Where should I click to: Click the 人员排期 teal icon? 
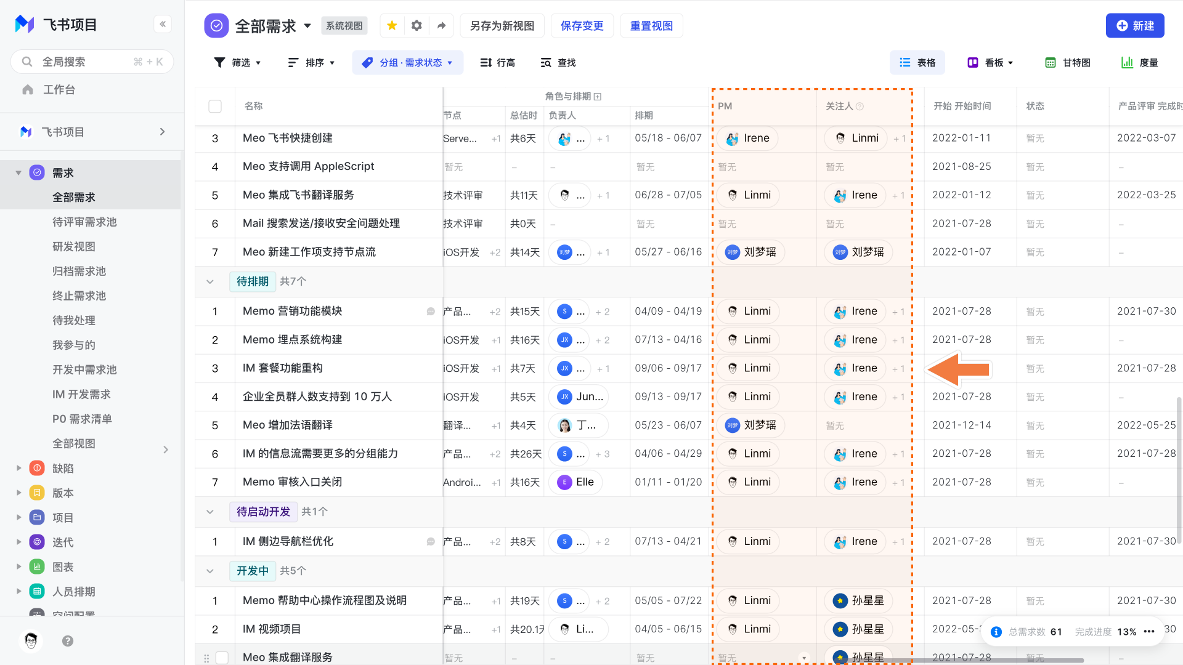pyautogui.click(x=37, y=592)
